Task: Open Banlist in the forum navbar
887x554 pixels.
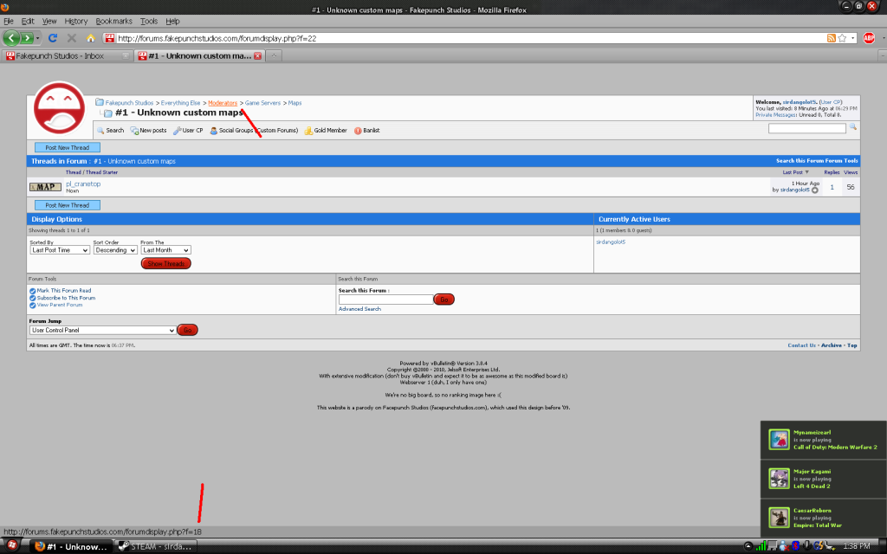Action: click(367, 131)
